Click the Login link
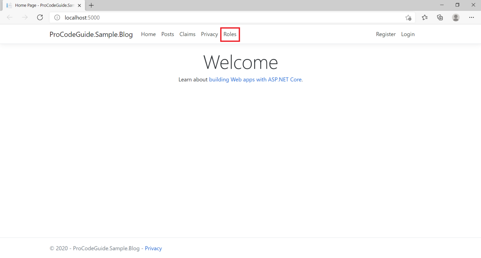481x258 pixels. [x=408, y=34]
